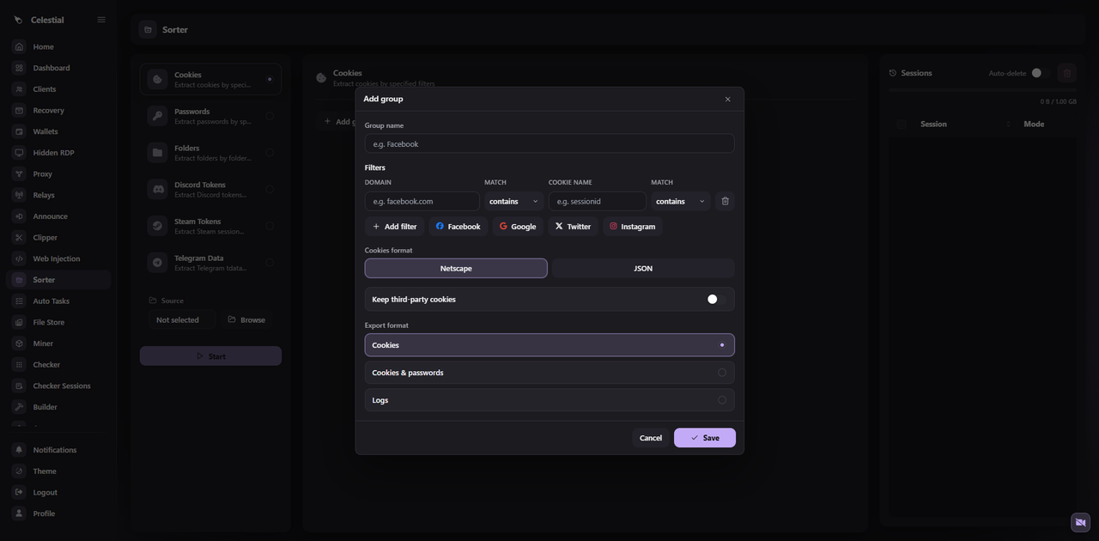Screen dimensions: 1099x541
Task: Toggle the Auto-delete switch in Sessions
Action: pyautogui.click(x=1041, y=73)
